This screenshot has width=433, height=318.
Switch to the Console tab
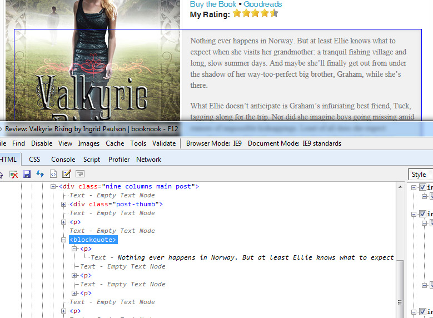tap(63, 159)
